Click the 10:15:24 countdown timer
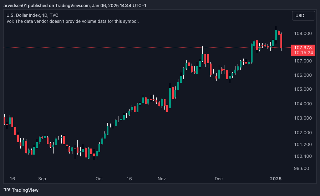The image size is (320, 196). tap(304, 53)
